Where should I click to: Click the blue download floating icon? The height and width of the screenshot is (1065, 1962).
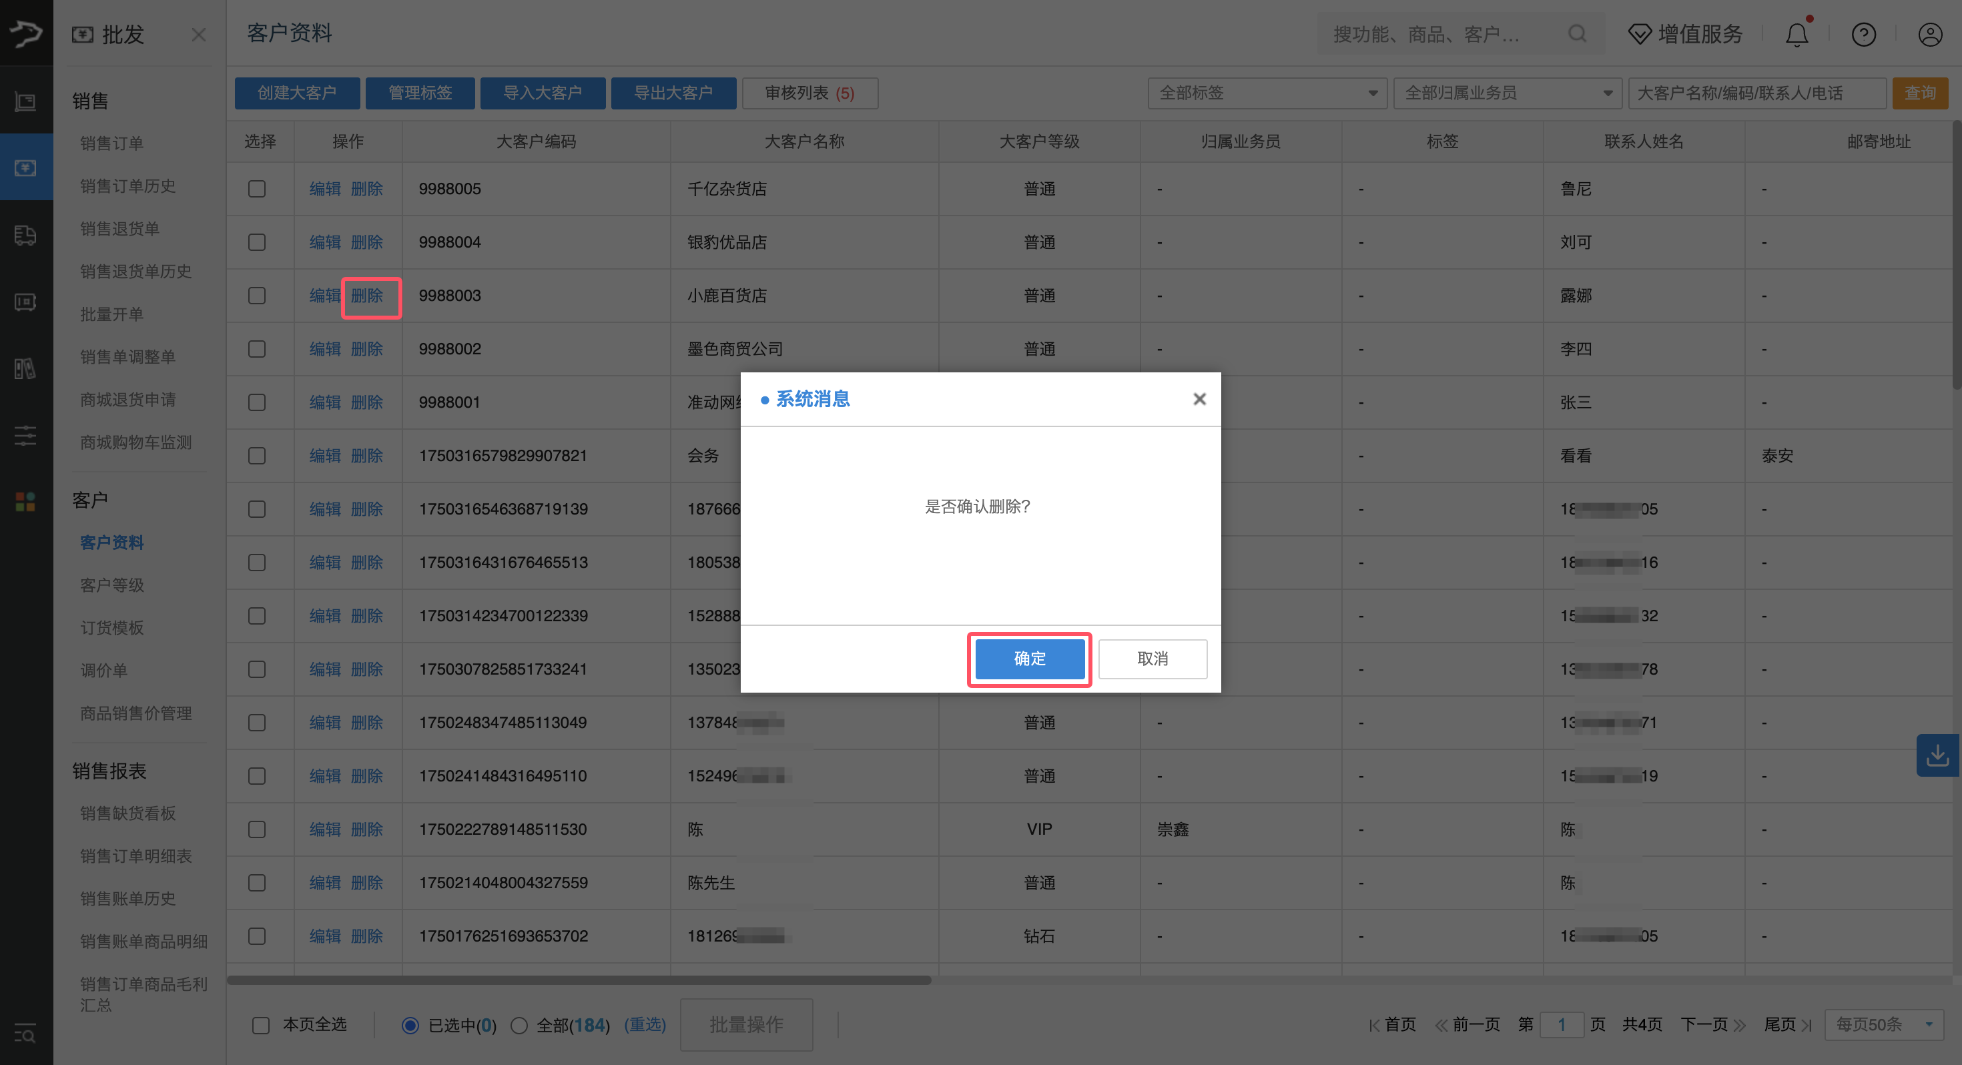coord(1937,755)
